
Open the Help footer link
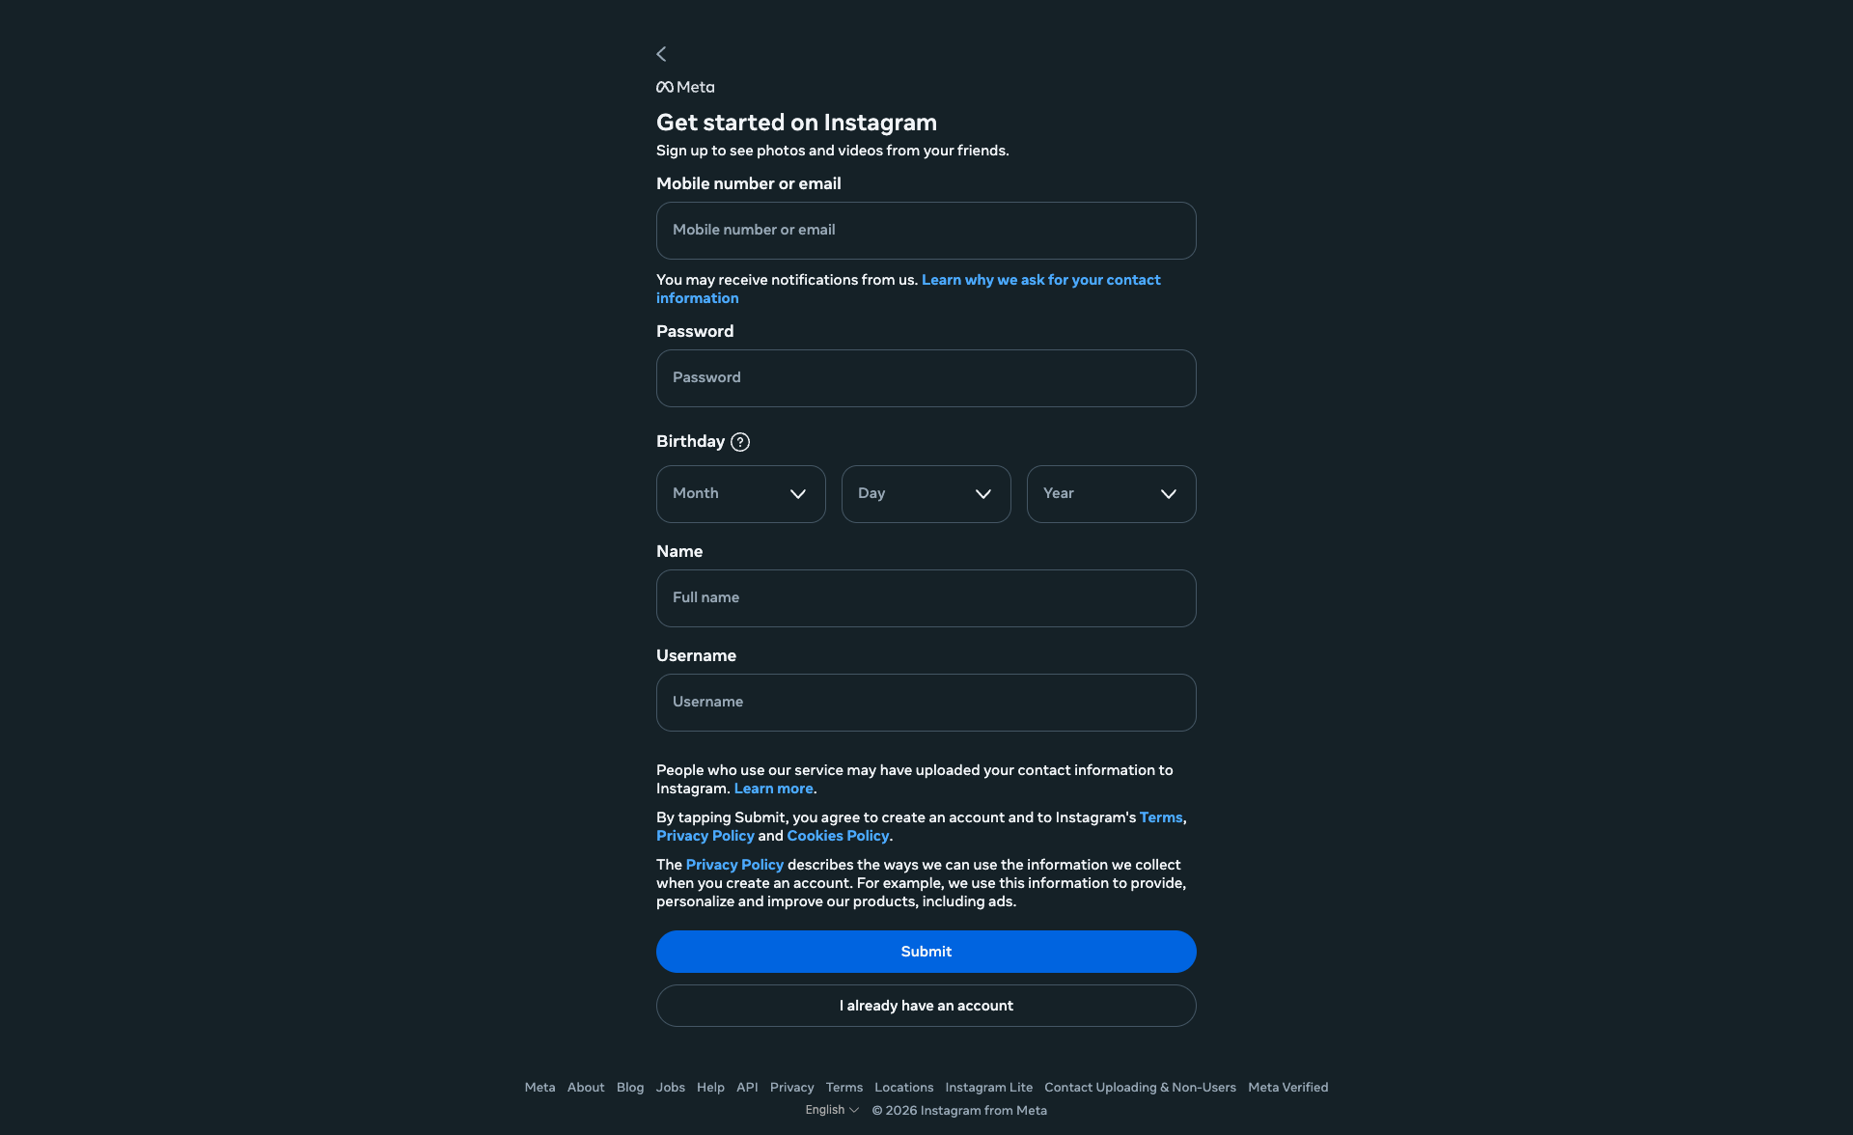pos(710,1087)
